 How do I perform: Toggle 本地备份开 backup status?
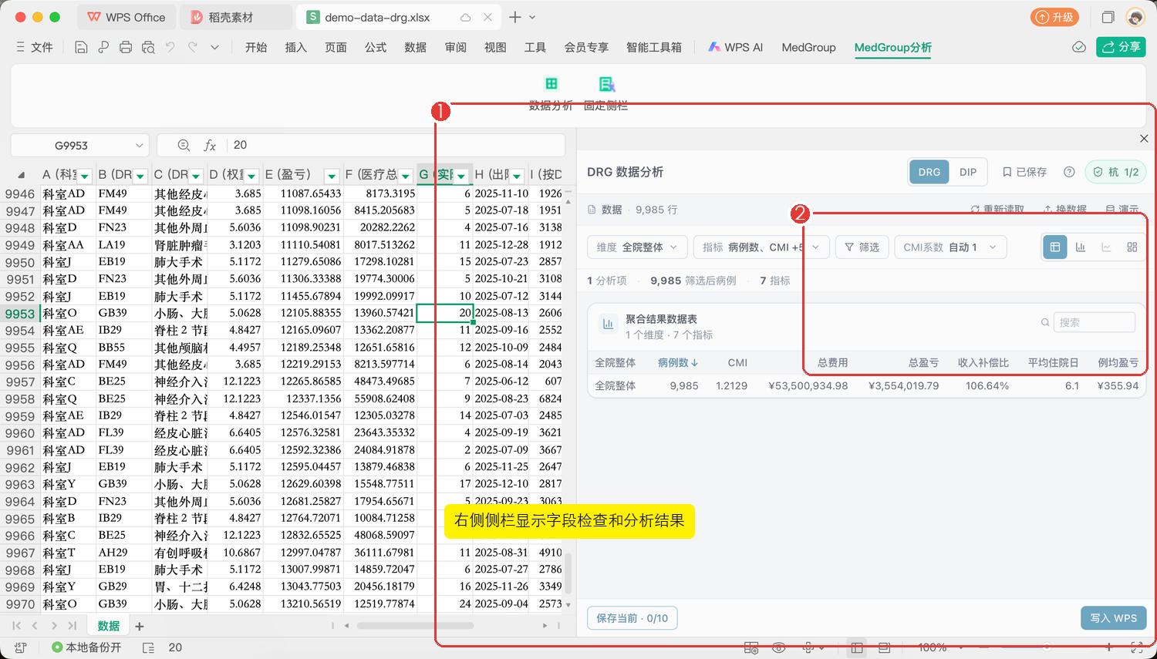coord(86,647)
